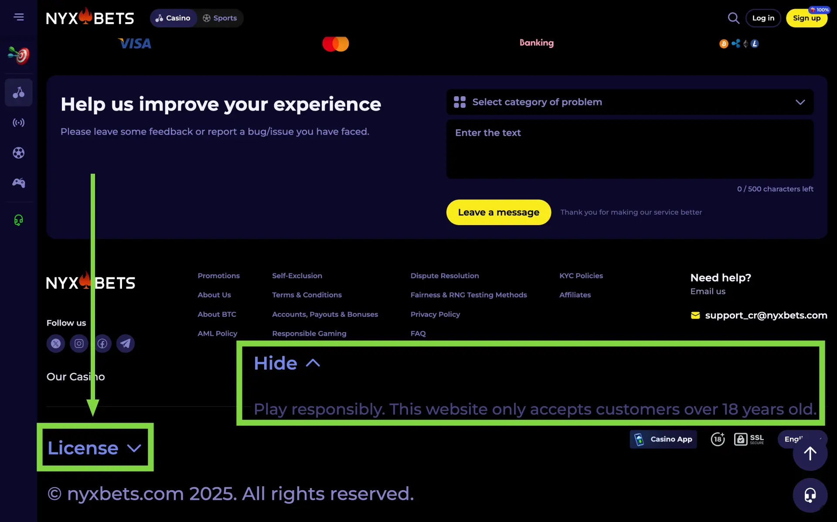This screenshot has height=522, width=837.
Task: Open Select category of problem dropdown
Action: tap(630, 102)
